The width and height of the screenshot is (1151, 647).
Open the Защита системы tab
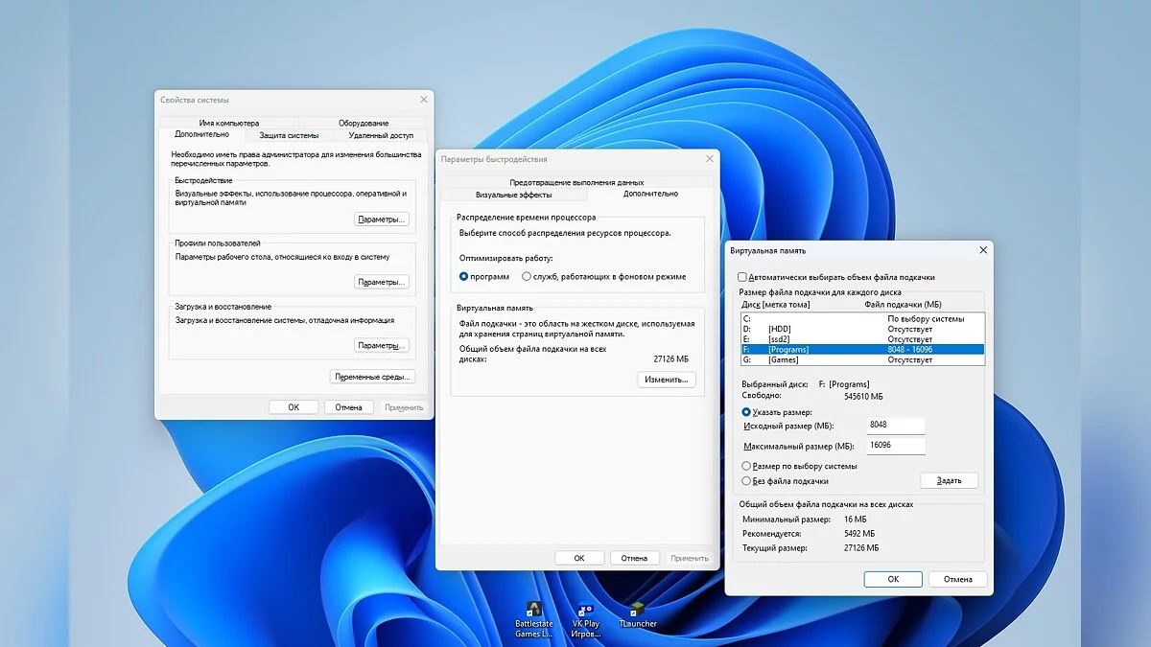tap(289, 135)
